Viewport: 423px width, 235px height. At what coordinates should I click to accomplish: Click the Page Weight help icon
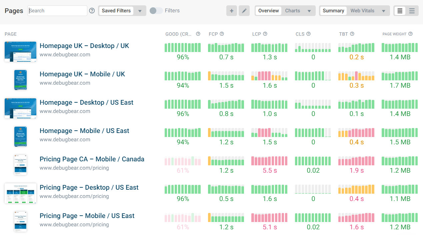410,34
